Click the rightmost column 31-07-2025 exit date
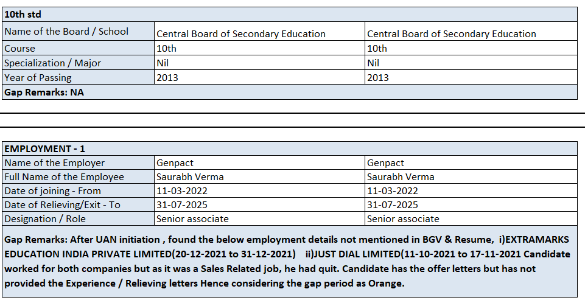585x303 pixels. click(393, 204)
